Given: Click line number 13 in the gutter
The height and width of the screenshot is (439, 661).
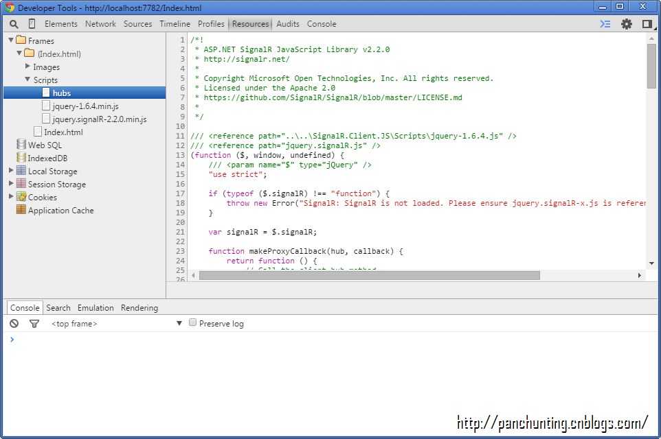Looking at the screenshot, I should point(180,155).
